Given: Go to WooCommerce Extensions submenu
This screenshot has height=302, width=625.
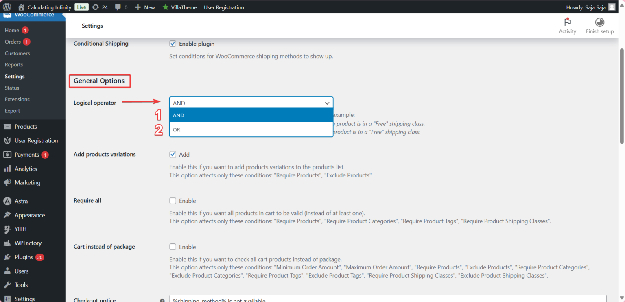Looking at the screenshot, I should coord(17,99).
